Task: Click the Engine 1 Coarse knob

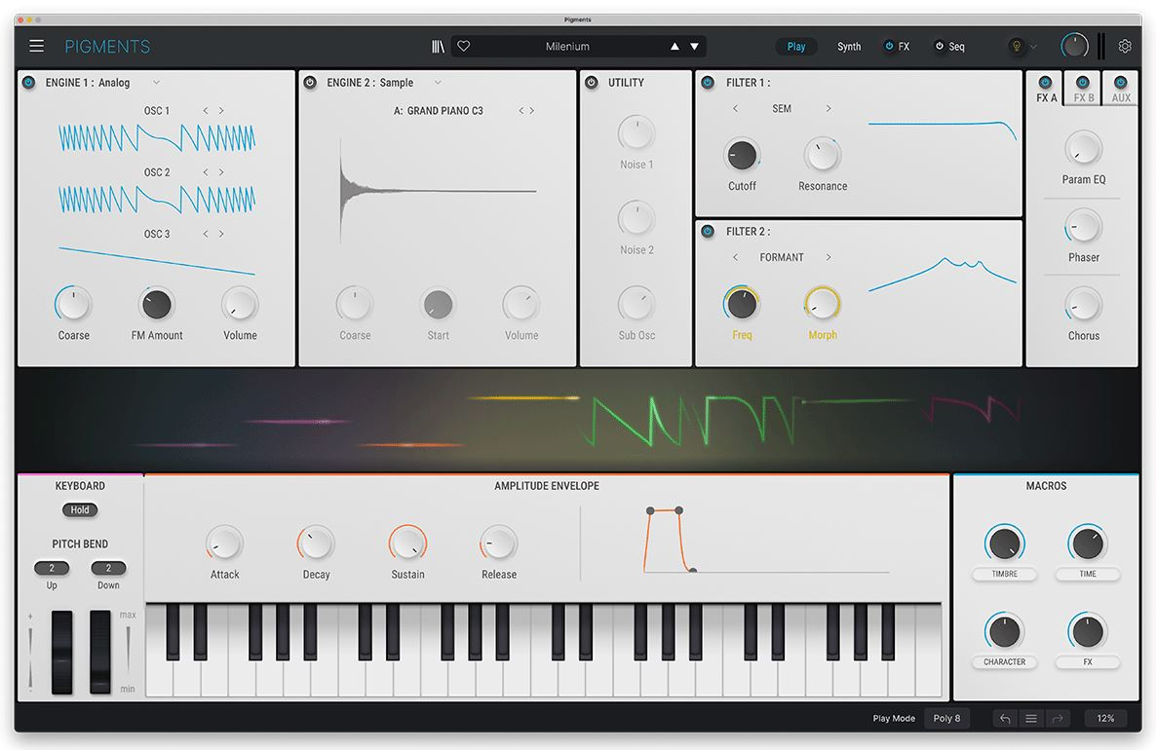Action: click(x=73, y=304)
